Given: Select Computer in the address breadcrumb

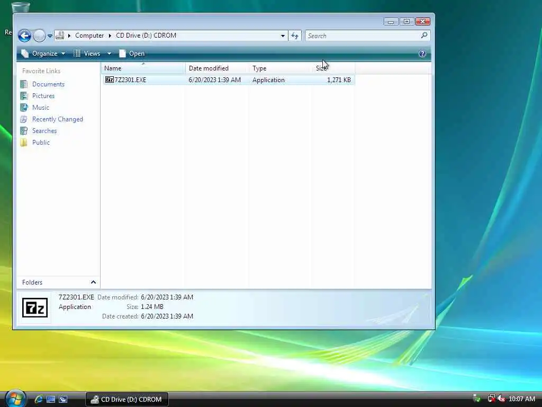Looking at the screenshot, I should click(89, 36).
